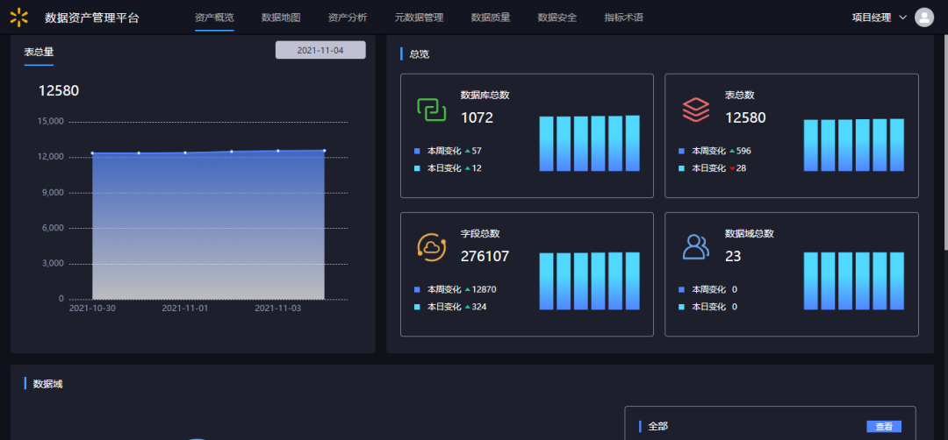Screen dimensions: 948x440
Task: Open the 2021-11-04 date picker
Action: 320,50
